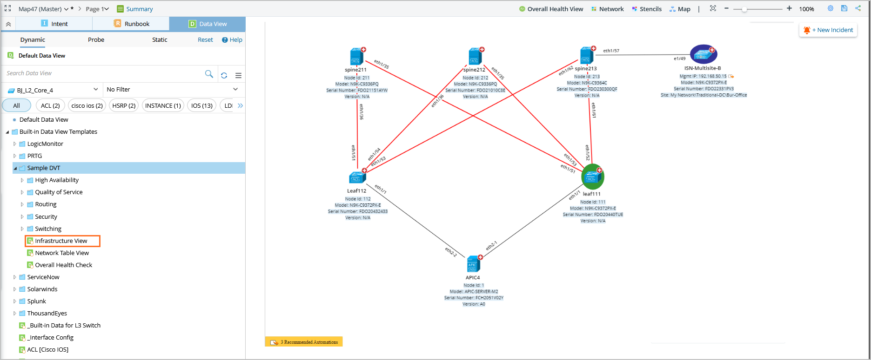Click the fit-to-screen icon near zoom
Image resolution: width=871 pixels, height=360 pixels.
[x=713, y=8]
